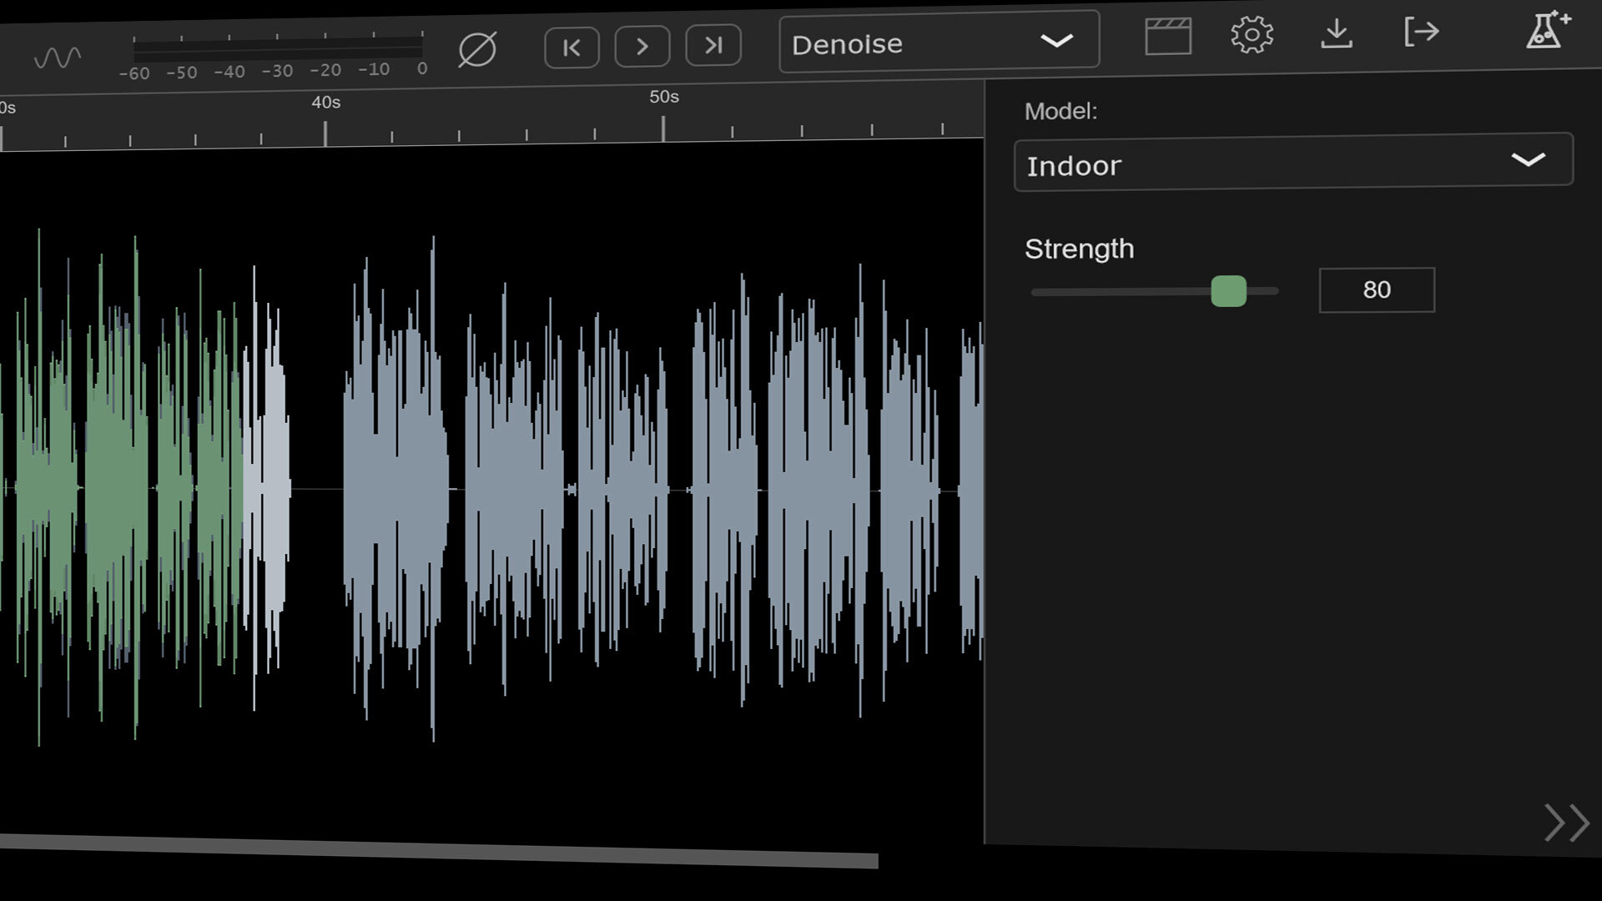Image resolution: width=1602 pixels, height=901 pixels.
Task: Click the download/export icon
Action: (x=1337, y=32)
